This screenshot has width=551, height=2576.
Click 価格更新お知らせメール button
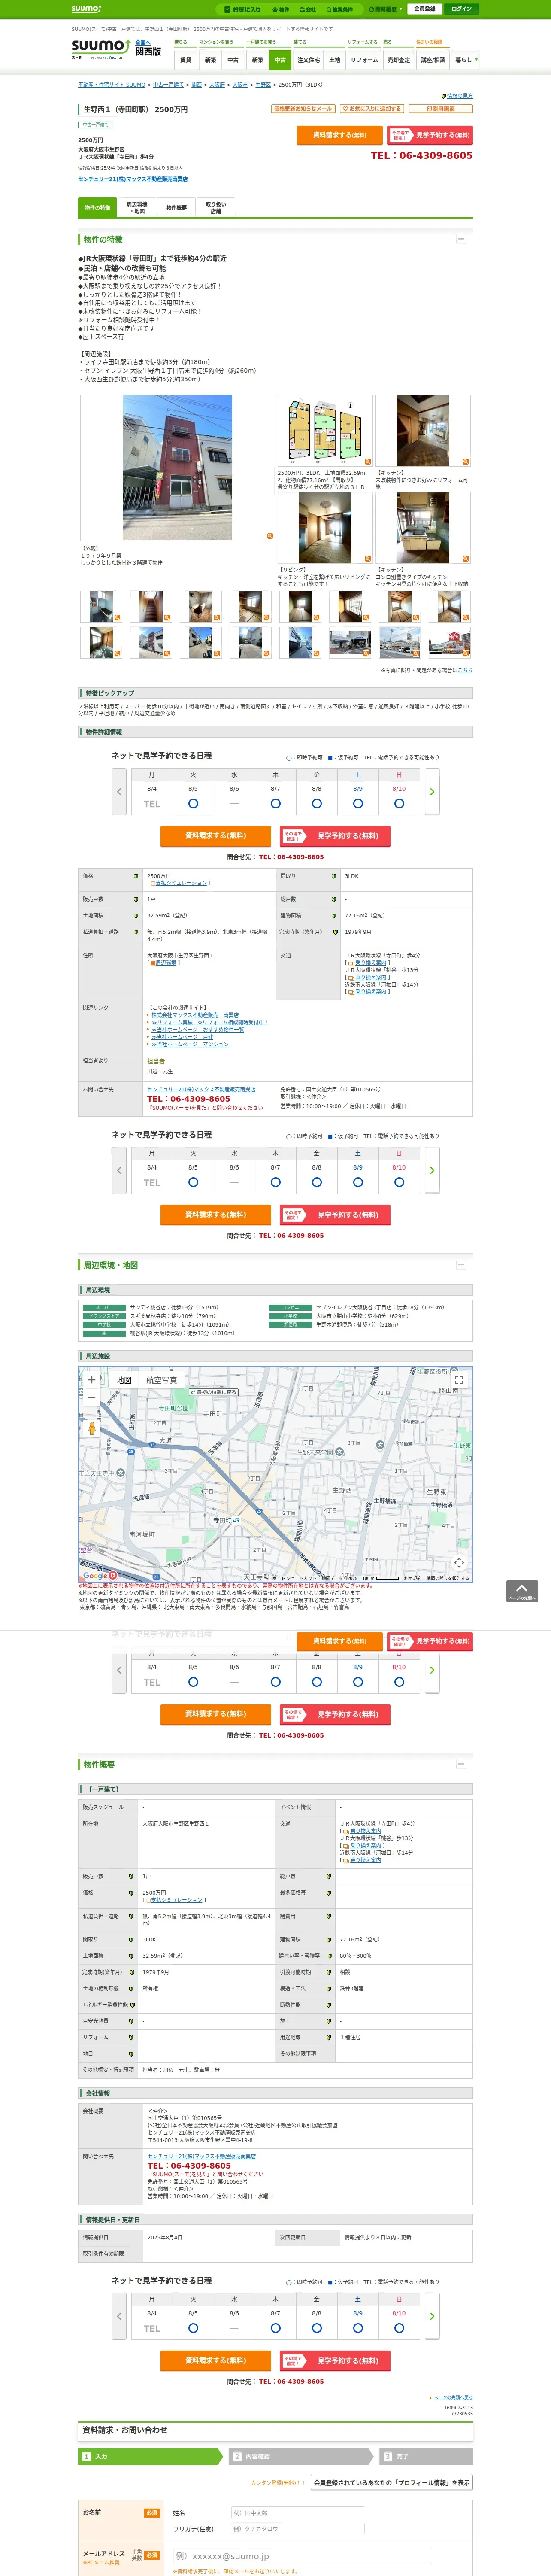point(303,109)
